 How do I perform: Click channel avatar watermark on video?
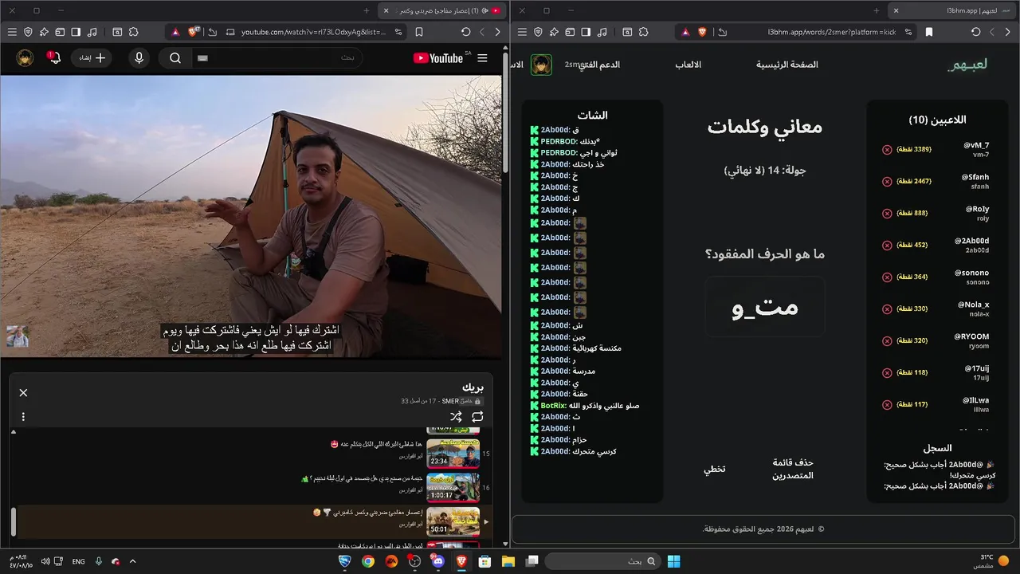tap(18, 336)
